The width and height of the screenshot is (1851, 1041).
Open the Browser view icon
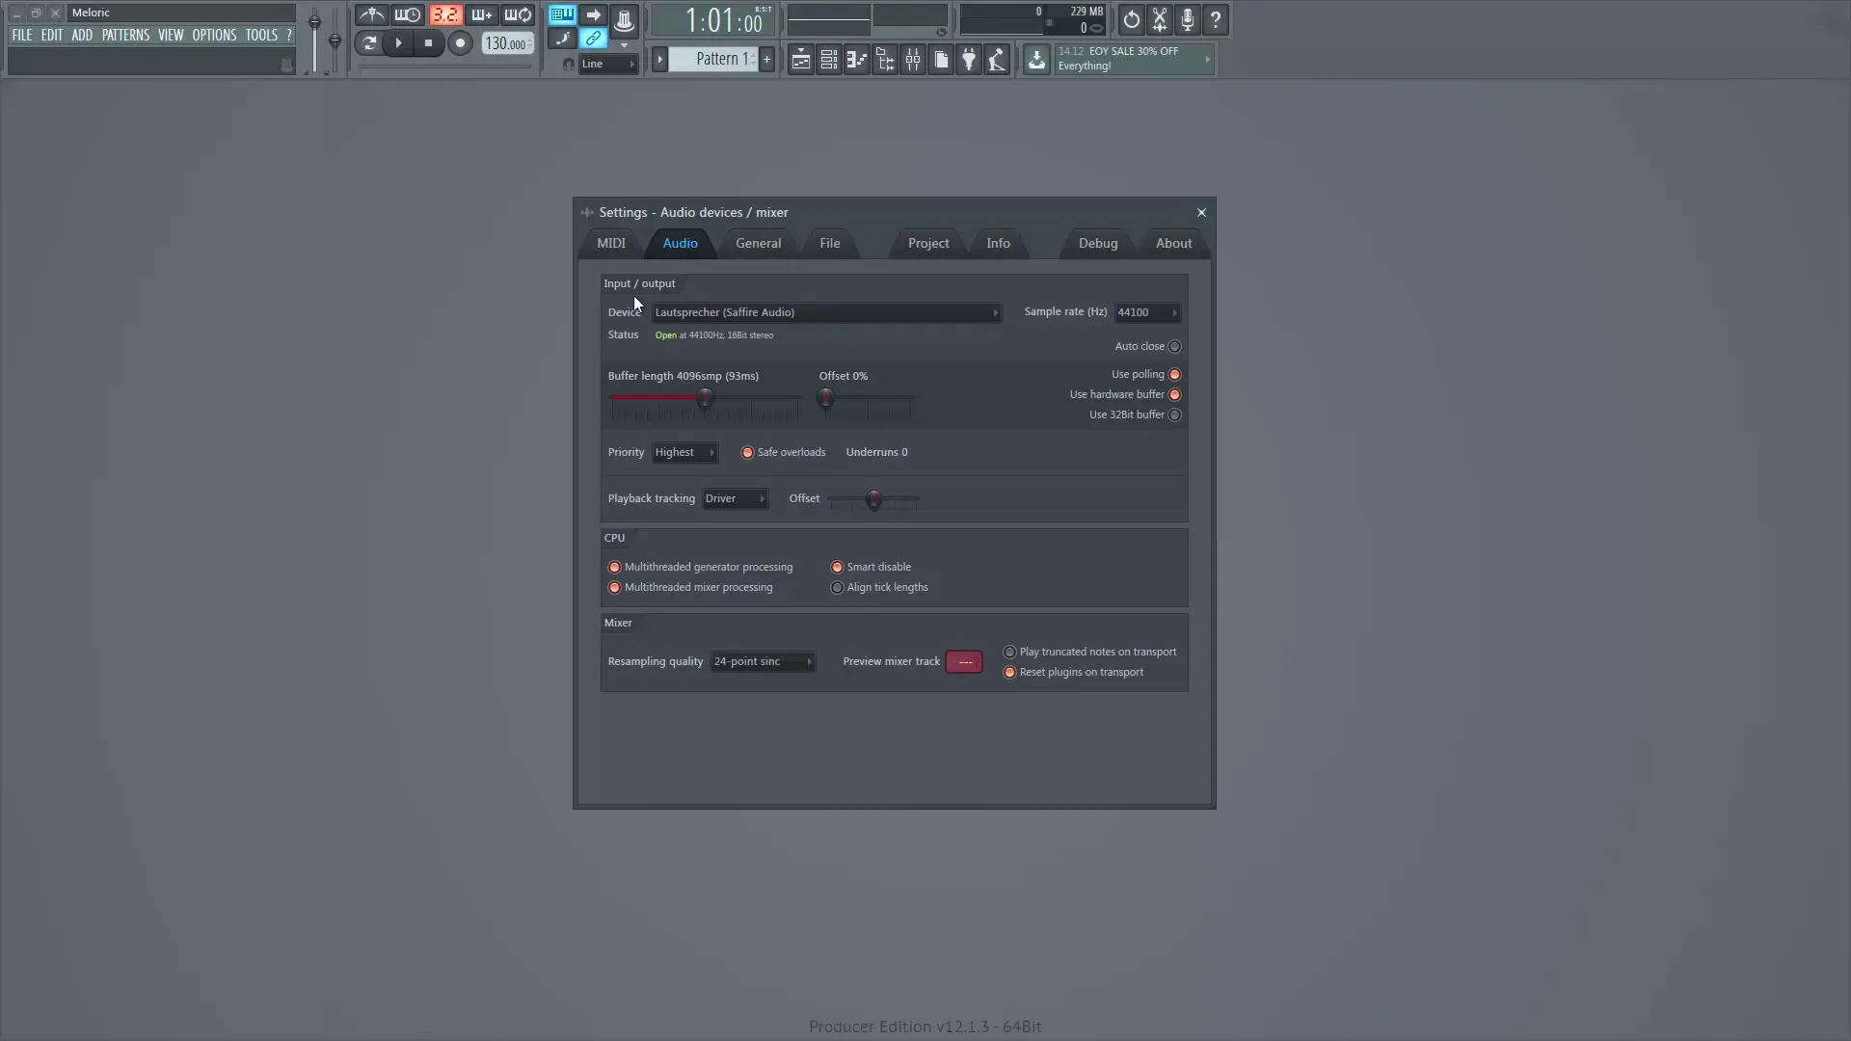[x=884, y=60]
